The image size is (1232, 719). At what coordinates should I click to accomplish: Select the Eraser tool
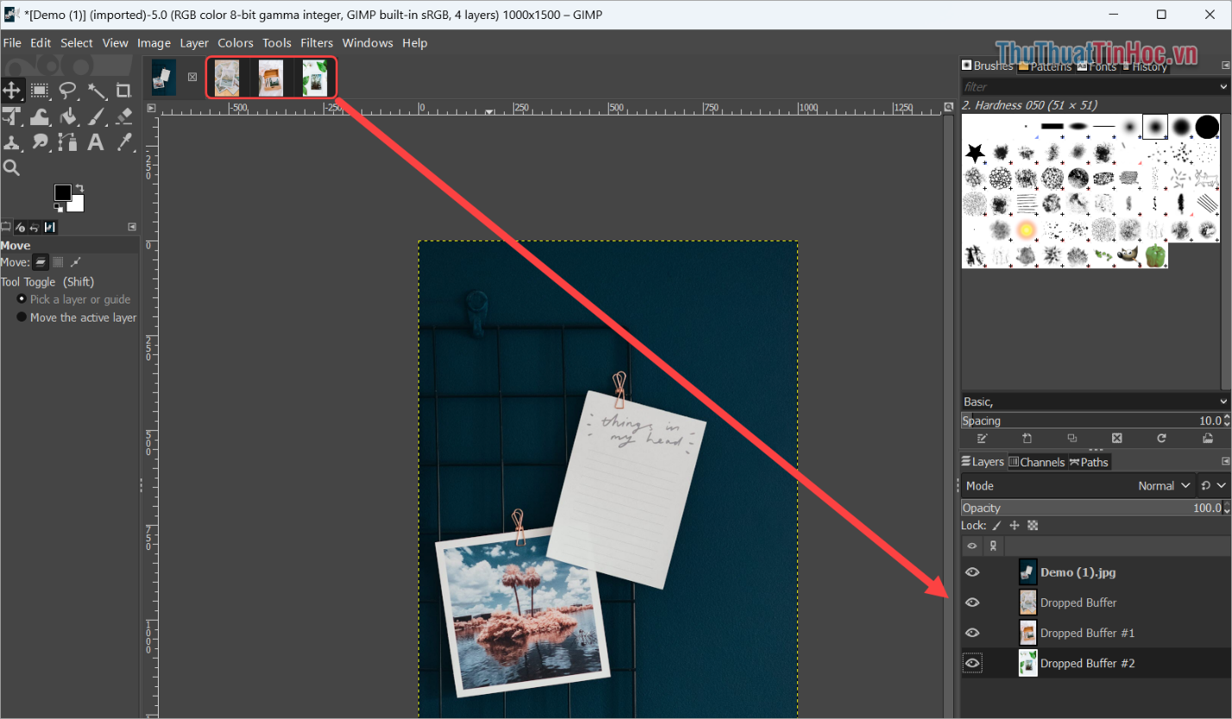(x=124, y=116)
